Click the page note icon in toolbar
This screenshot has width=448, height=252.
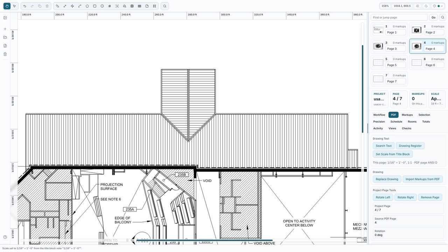point(147,6)
